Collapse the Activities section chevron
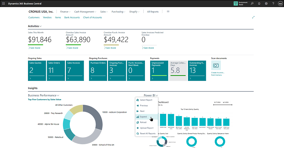284x150 pixels. (x=41, y=26)
